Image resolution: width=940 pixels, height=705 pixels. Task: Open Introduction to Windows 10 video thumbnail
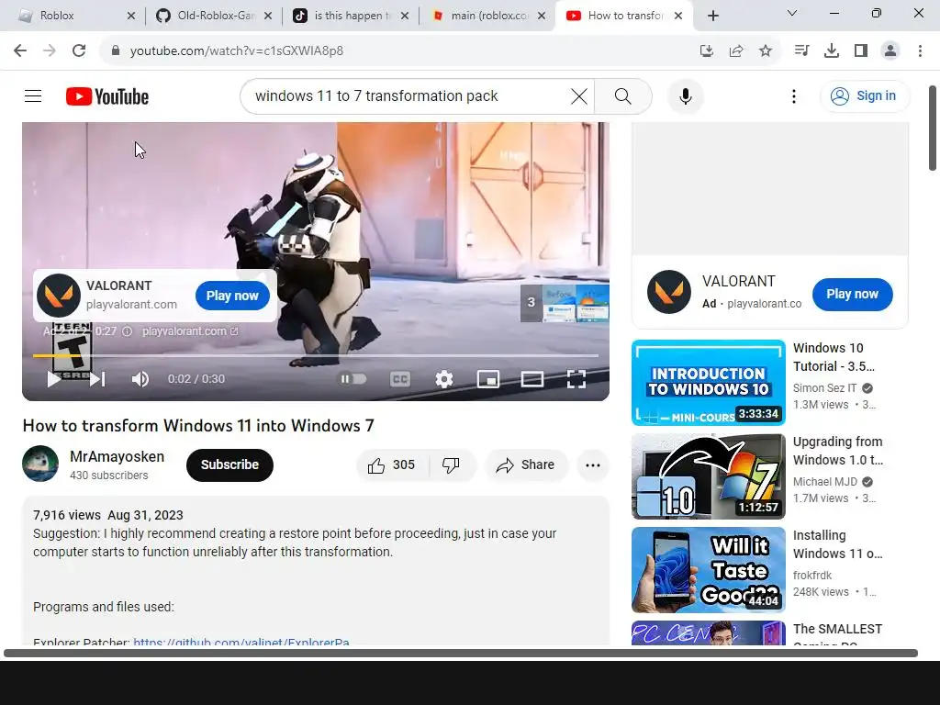coord(708,383)
